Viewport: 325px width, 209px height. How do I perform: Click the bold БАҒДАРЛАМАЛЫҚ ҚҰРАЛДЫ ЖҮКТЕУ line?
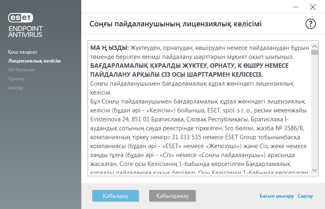coord(189,66)
